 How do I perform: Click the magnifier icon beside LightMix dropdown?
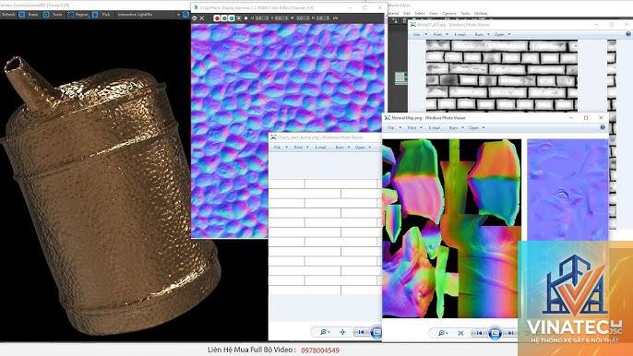click(185, 15)
